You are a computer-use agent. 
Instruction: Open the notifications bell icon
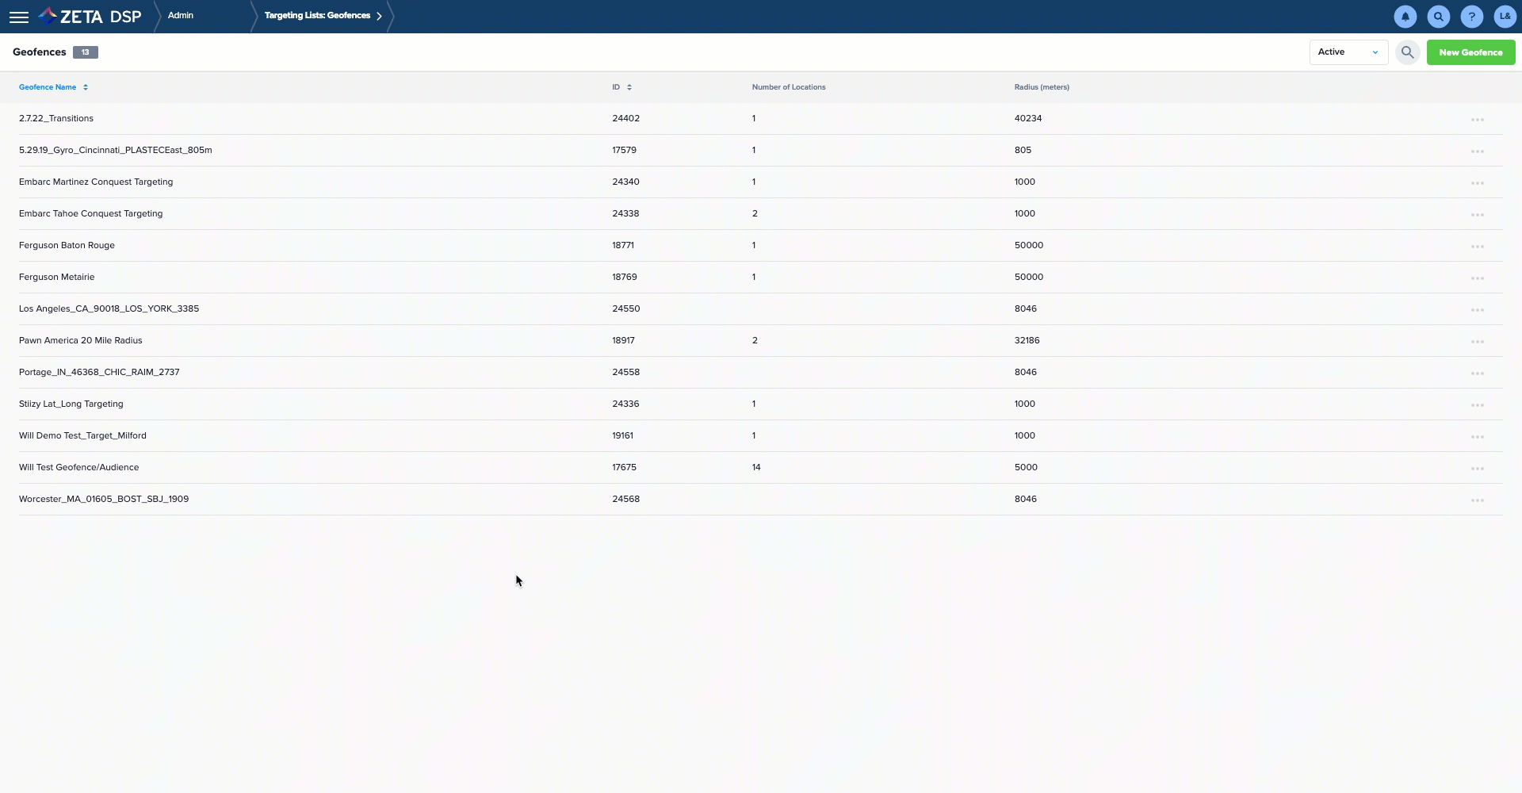coord(1405,17)
